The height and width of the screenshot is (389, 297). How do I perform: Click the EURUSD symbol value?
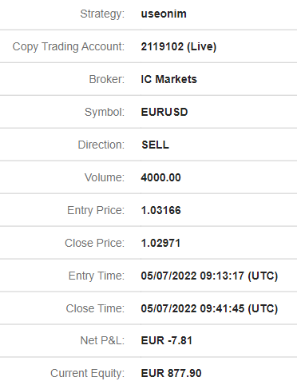click(x=164, y=112)
